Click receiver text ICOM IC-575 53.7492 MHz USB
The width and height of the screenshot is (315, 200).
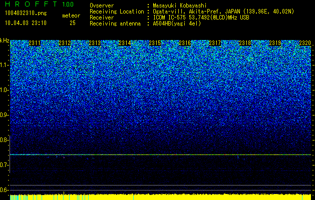201,17
